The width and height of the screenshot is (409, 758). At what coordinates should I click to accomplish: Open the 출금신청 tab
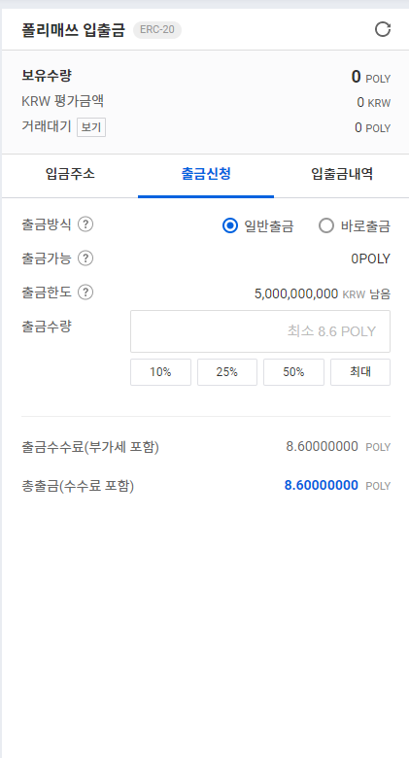coord(206,174)
